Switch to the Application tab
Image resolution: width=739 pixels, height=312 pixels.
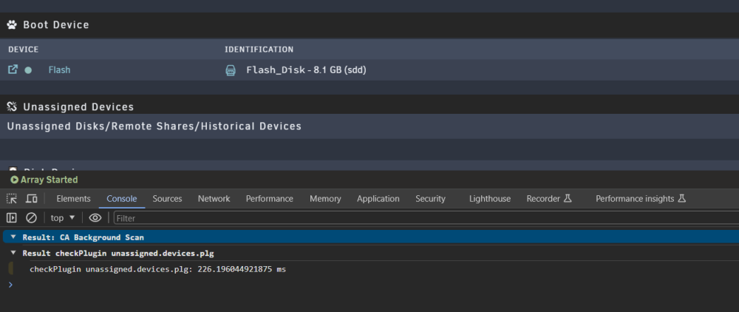(x=378, y=198)
